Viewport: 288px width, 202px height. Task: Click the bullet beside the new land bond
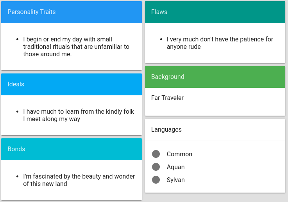coord(17,177)
